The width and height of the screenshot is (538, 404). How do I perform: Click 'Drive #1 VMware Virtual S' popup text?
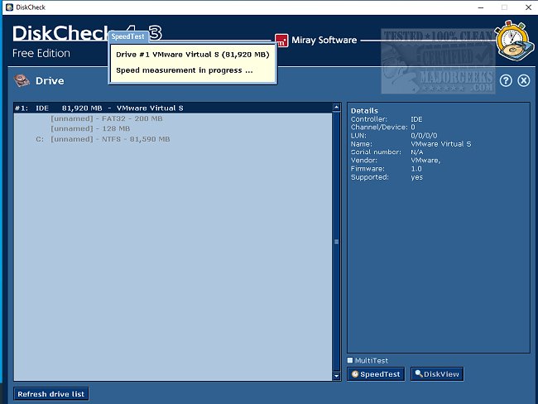point(193,55)
